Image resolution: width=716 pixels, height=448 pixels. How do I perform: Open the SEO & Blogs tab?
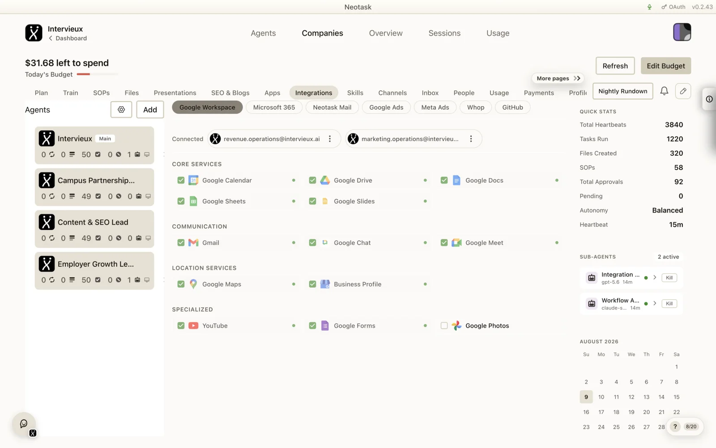pos(230,93)
